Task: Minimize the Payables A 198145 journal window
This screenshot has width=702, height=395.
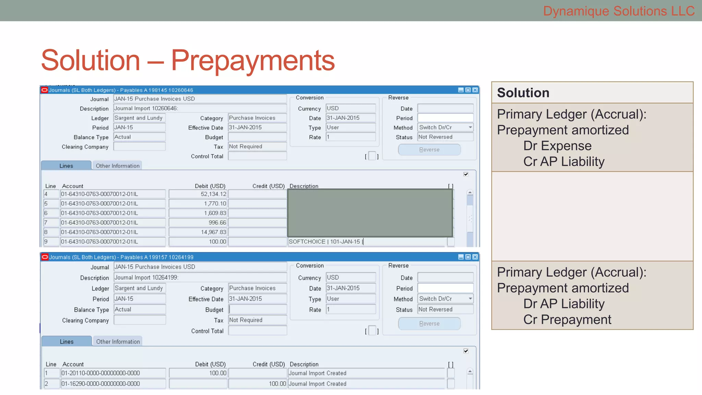Action: [461, 90]
